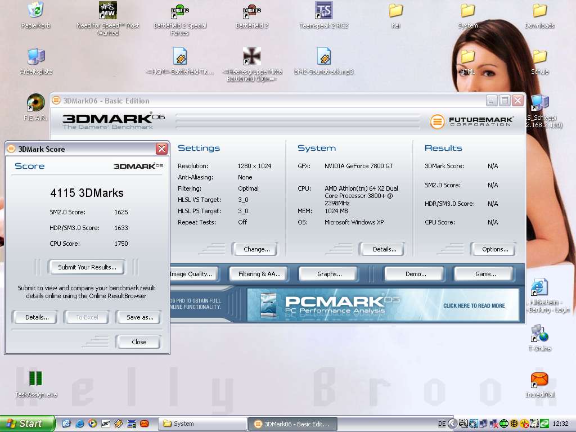The image size is (576, 432).
Task: Open Details in the 3DMark Score dialog
Action: (x=35, y=317)
